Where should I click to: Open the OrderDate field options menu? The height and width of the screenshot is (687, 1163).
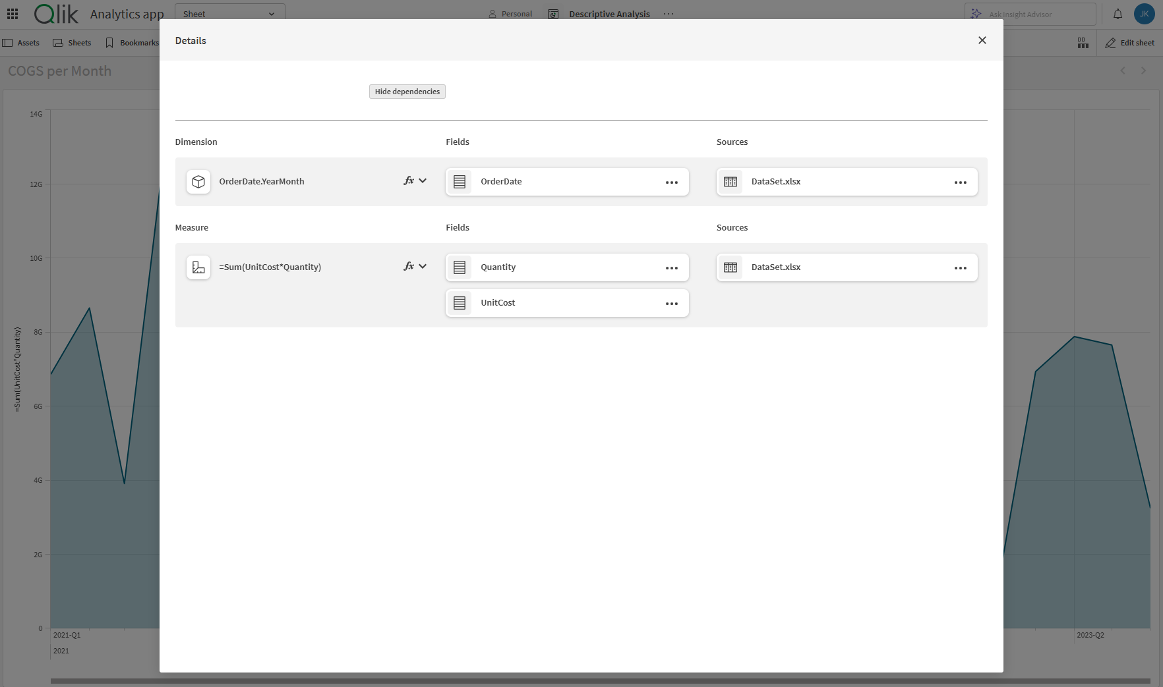pos(671,182)
